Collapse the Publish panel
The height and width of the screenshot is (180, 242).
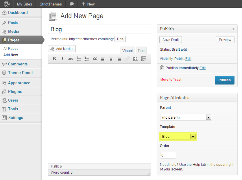(x=233, y=29)
